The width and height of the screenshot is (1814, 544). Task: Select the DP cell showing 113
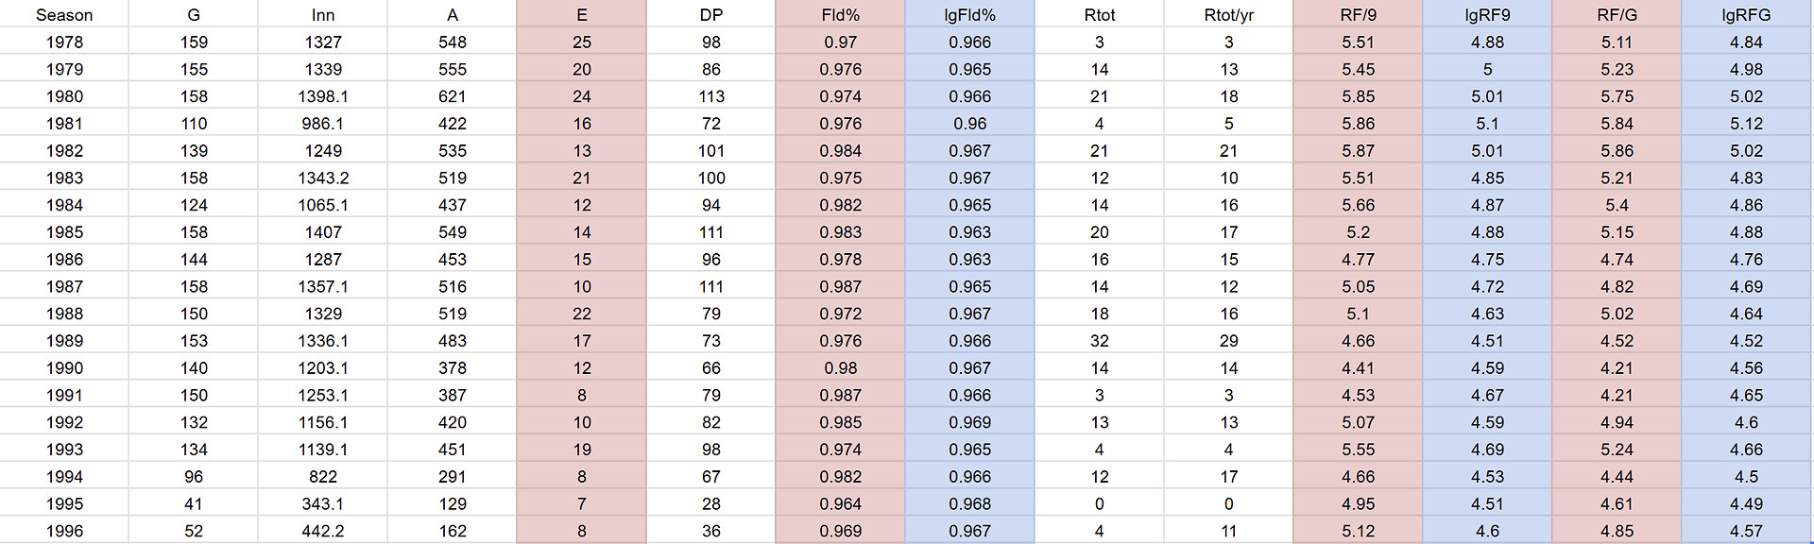click(x=711, y=96)
